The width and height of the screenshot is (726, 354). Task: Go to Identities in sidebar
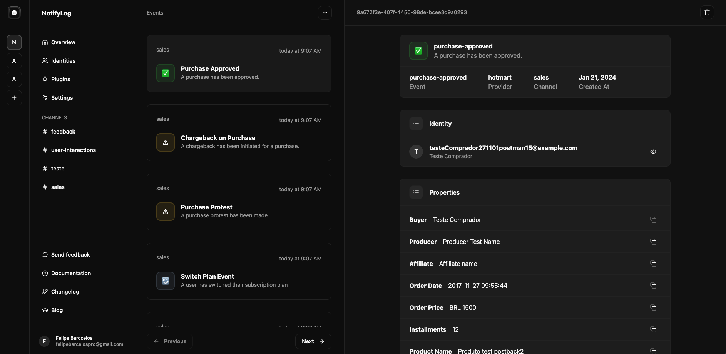click(x=59, y=61)
